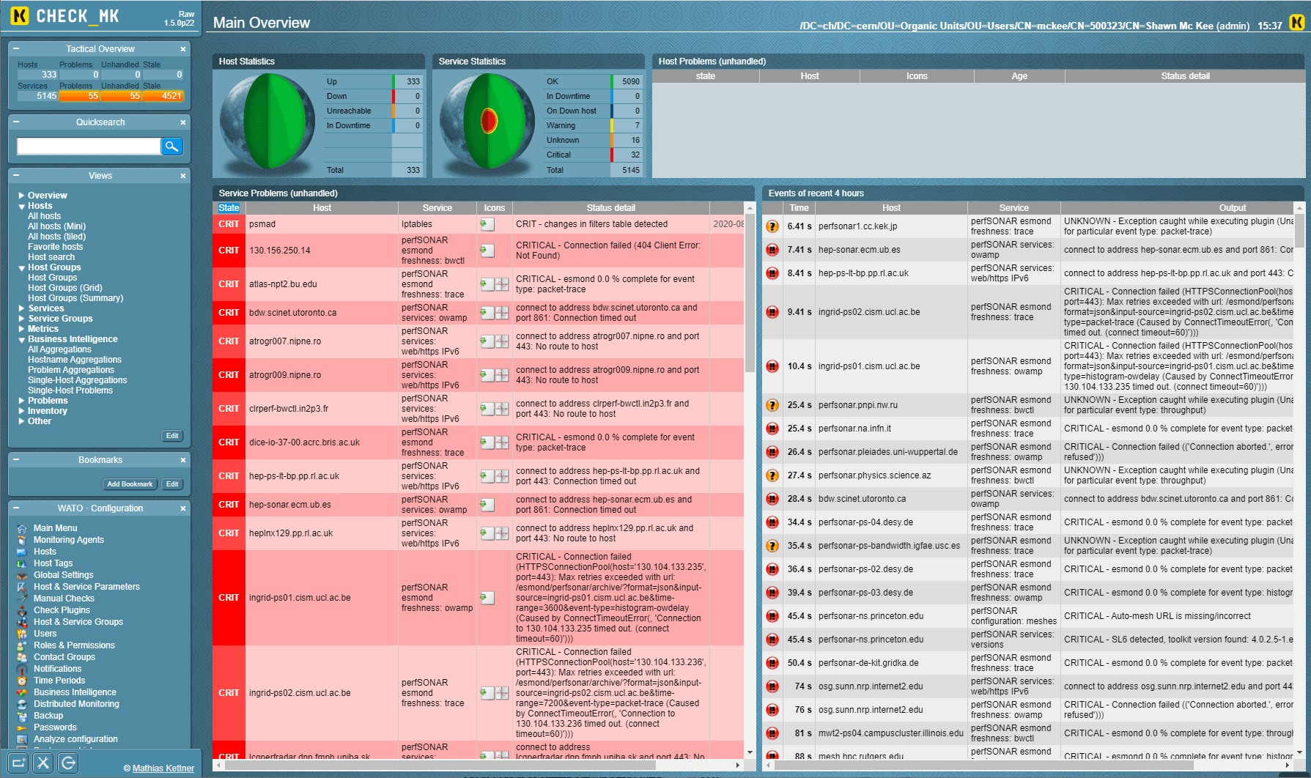Open WATO Main Menu home icon
Image resolution: width=1311 pixels, height=778 pixels.
(22, 528)
